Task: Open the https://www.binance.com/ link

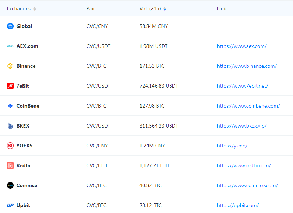Action: click(247, 66)
